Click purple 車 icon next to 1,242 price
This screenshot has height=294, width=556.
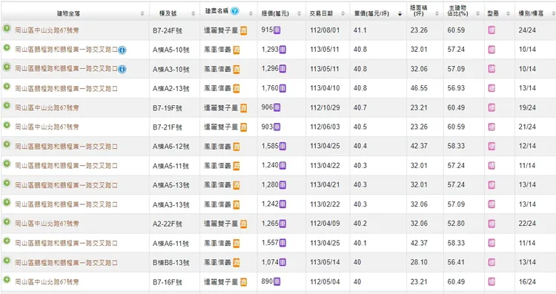pos(282,204)
